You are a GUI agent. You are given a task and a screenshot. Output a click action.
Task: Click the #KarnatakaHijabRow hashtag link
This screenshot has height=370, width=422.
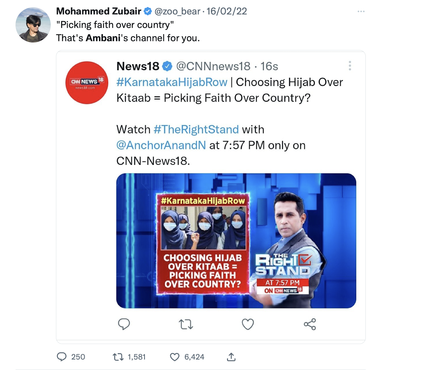point(172,82)
